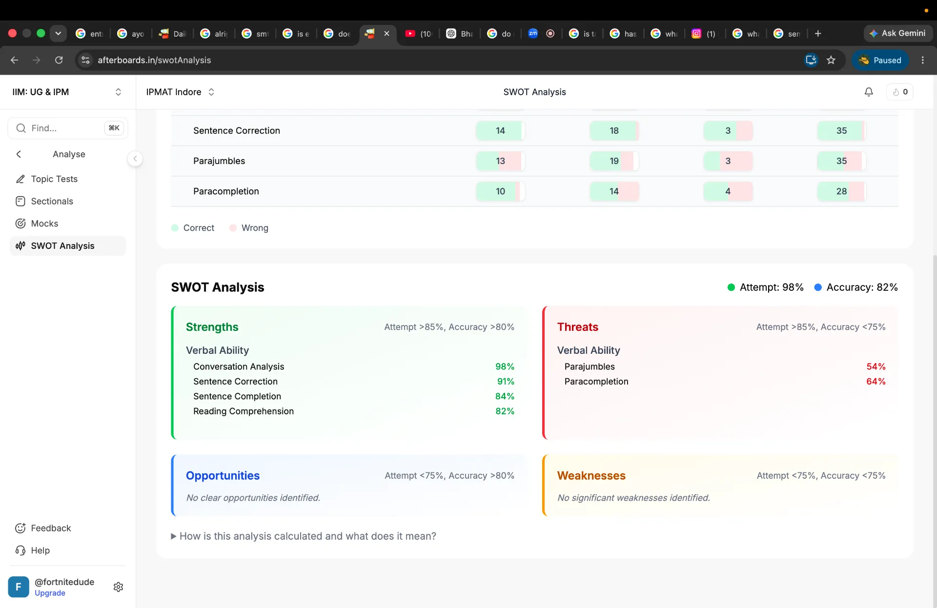Click the Find search field
Image resolution: width=937 pixels, height=608 pixels.
click(68, 128)
